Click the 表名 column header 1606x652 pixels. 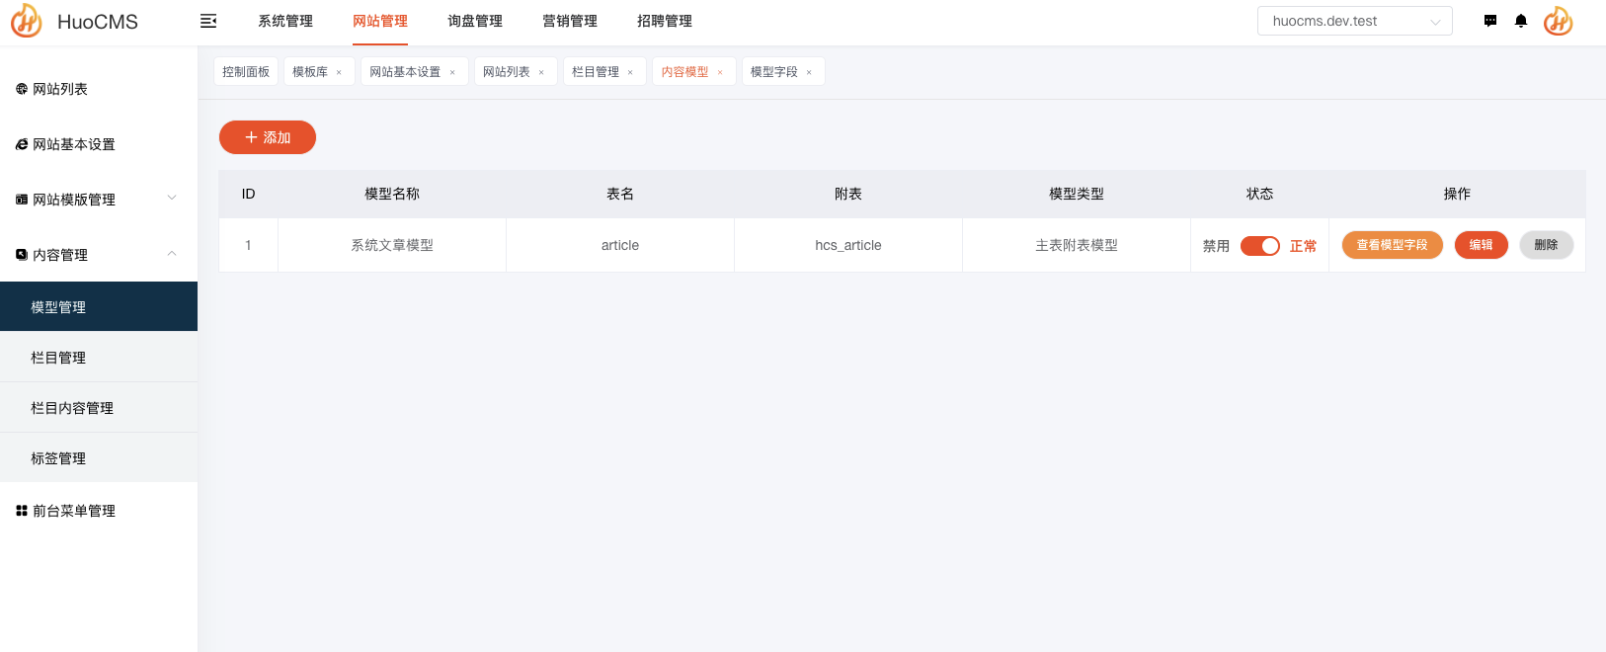pyautogui.click(x=620, y=194)
